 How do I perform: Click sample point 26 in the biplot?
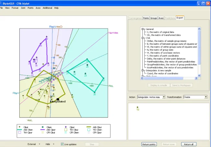click(94, 92)
